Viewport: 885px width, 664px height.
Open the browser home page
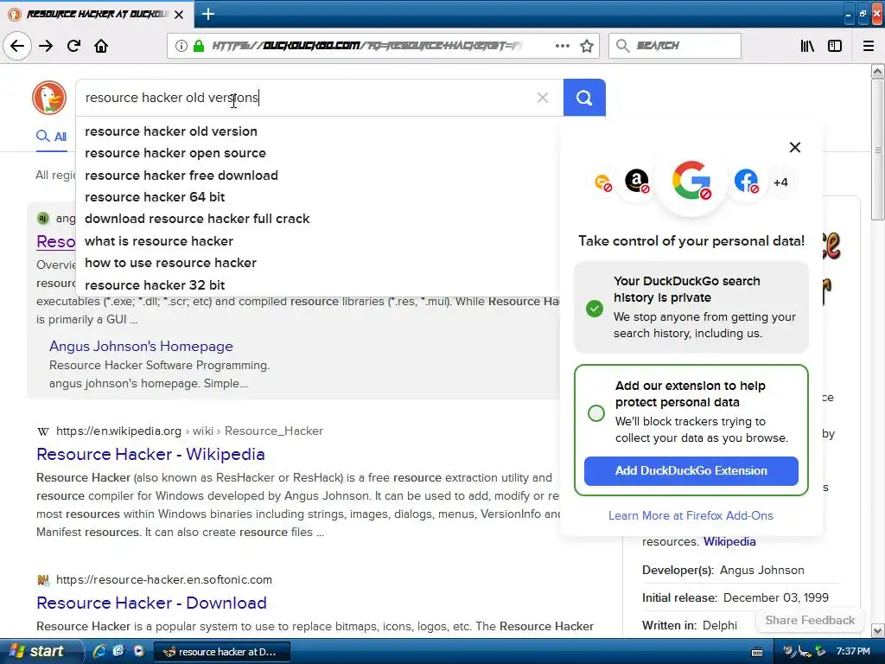click(101, 46)
